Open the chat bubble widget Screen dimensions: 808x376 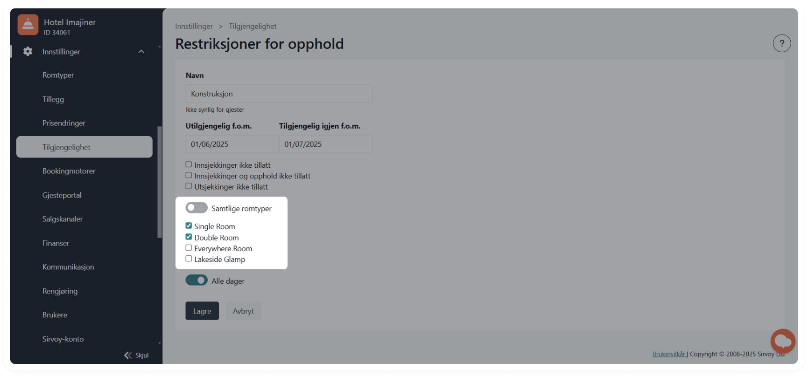pos(783,341)
